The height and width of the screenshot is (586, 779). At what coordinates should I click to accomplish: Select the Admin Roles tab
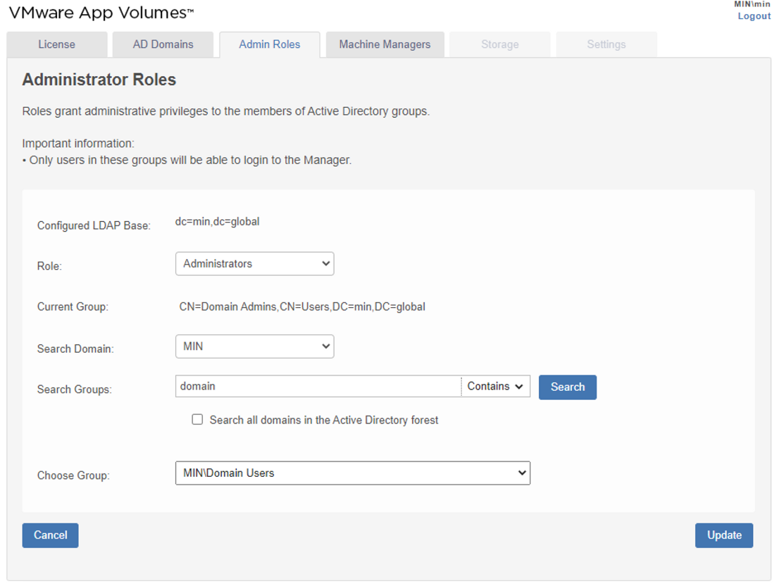pyautogui.click(x=269, y=44)
